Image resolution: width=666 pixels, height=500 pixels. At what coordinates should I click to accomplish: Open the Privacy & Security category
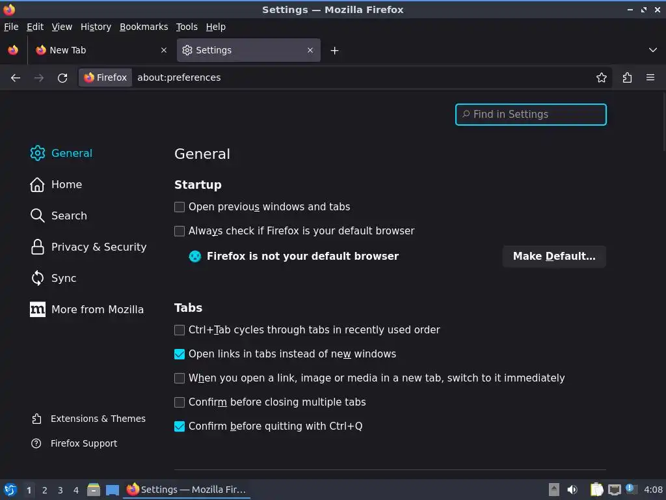[x=88, y=247]
